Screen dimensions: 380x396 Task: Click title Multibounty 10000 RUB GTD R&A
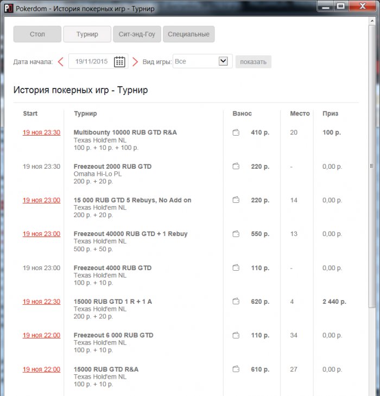[125, 132]
